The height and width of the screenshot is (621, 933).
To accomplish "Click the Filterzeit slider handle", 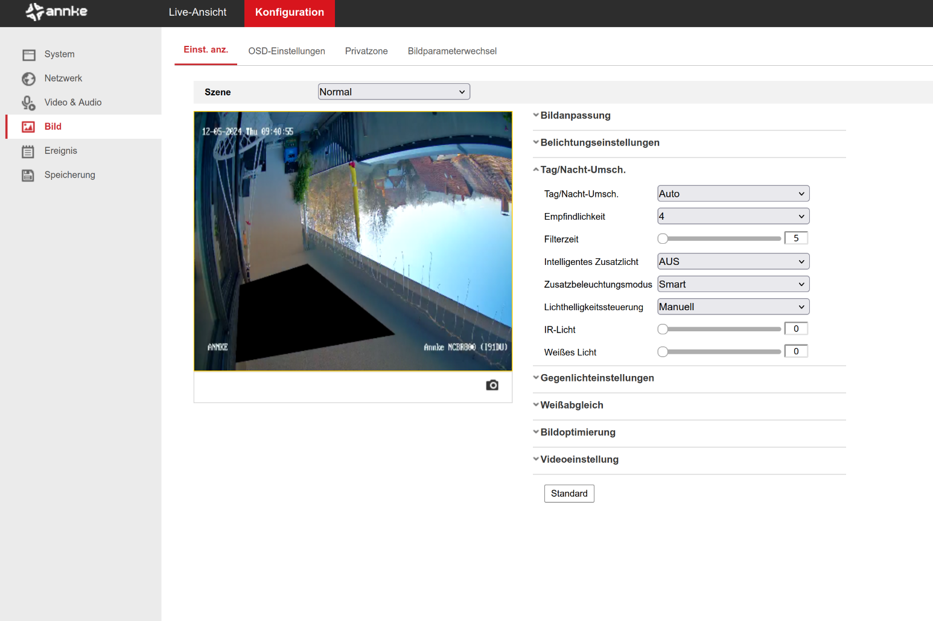I will (663, 238).
